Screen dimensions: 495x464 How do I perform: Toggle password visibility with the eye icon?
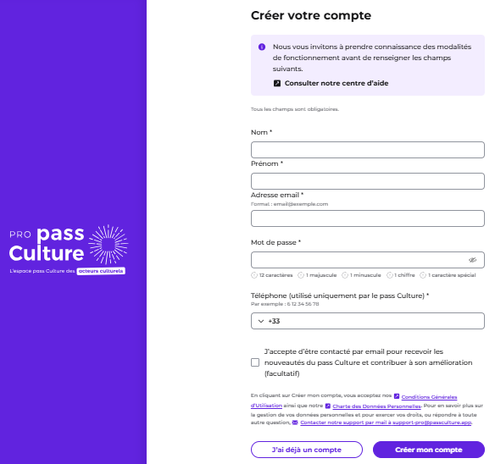[x=472, y=260]
